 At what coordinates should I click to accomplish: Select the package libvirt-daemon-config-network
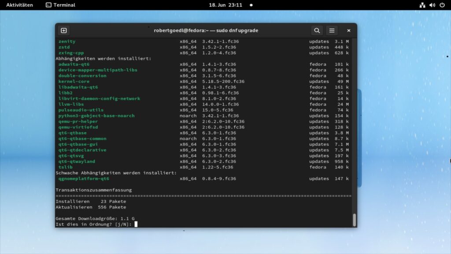tap(99, 98)
